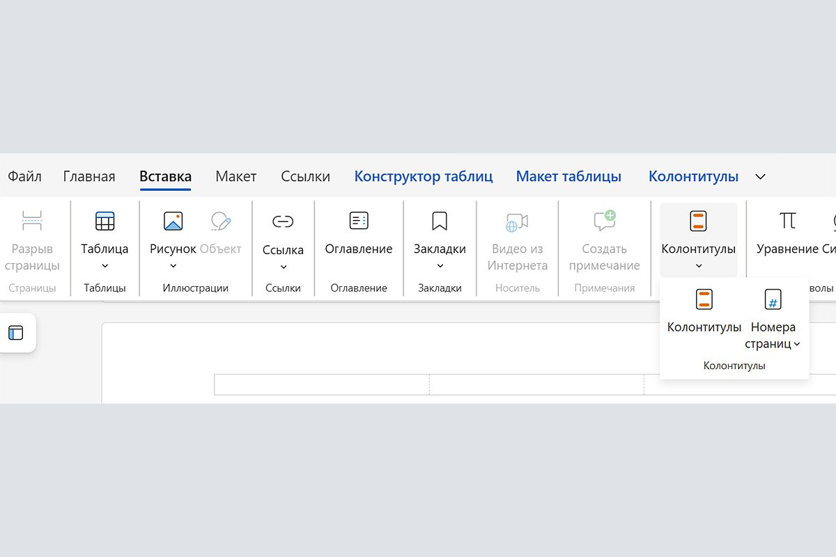836x557 pixels.
Task: Click the middle cell of the table
Action: [x=536, y=384]
